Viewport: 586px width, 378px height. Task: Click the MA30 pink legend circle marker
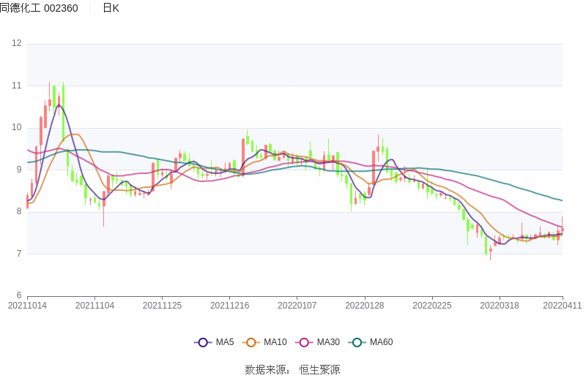click(304, 342)
